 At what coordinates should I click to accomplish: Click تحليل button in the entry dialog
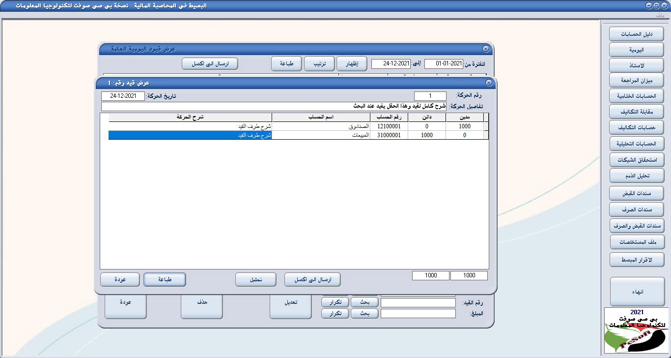click(255, 280)
